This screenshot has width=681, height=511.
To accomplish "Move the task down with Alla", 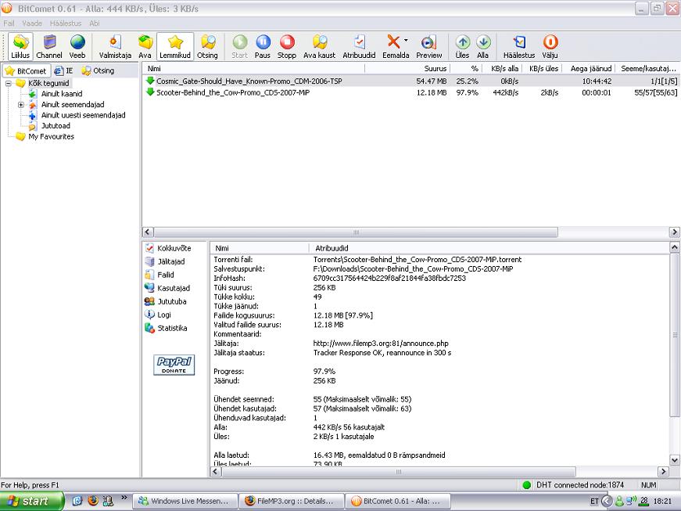I will click(x=483, y=46).
